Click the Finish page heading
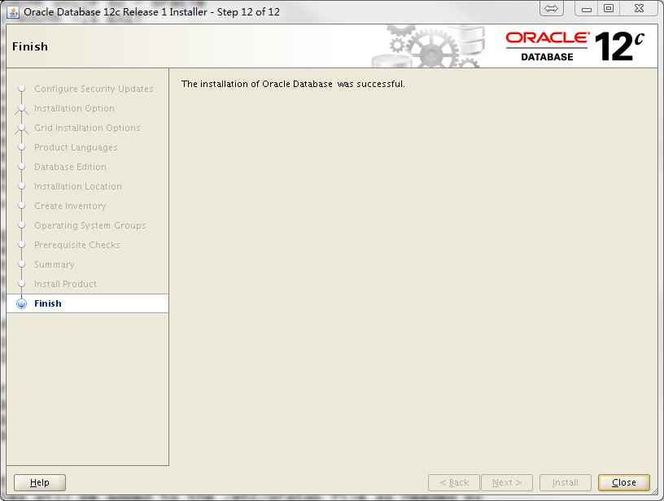 tap(30, 46)
